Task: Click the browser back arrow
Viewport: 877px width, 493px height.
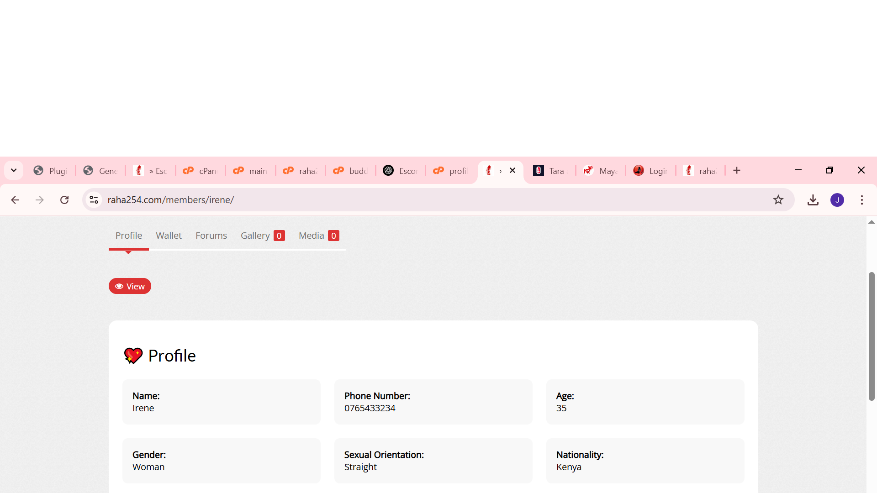Action: [15, 200]
